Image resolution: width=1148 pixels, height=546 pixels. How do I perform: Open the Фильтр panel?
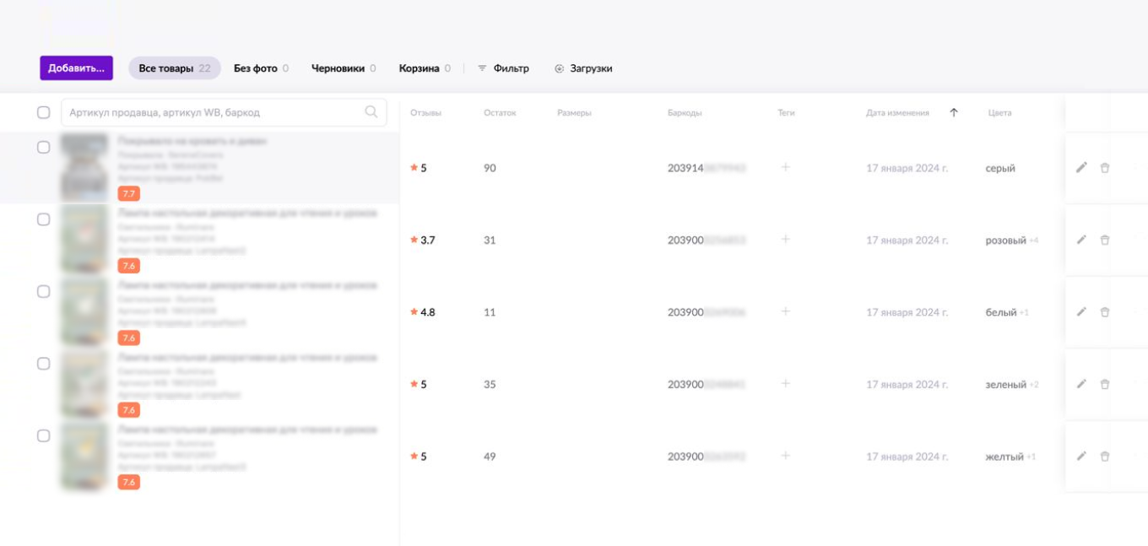503,68
